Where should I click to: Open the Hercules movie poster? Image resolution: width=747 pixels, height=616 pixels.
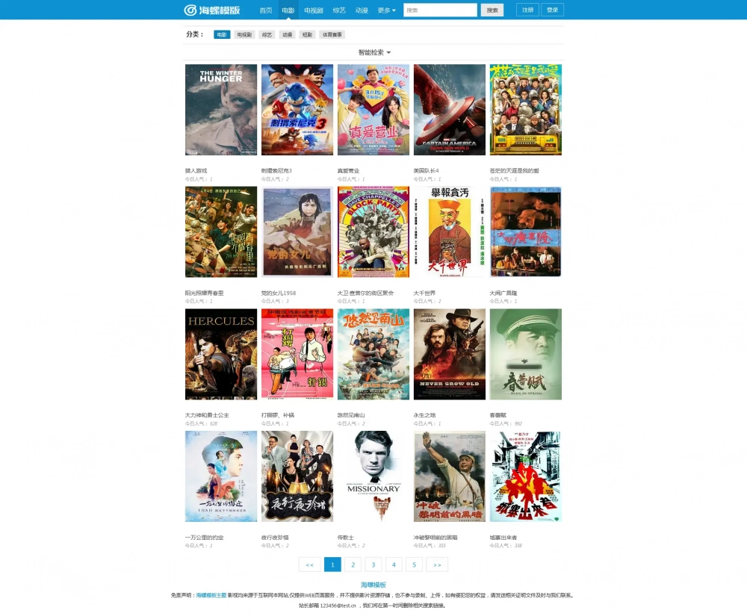click(x=221, y=354)
